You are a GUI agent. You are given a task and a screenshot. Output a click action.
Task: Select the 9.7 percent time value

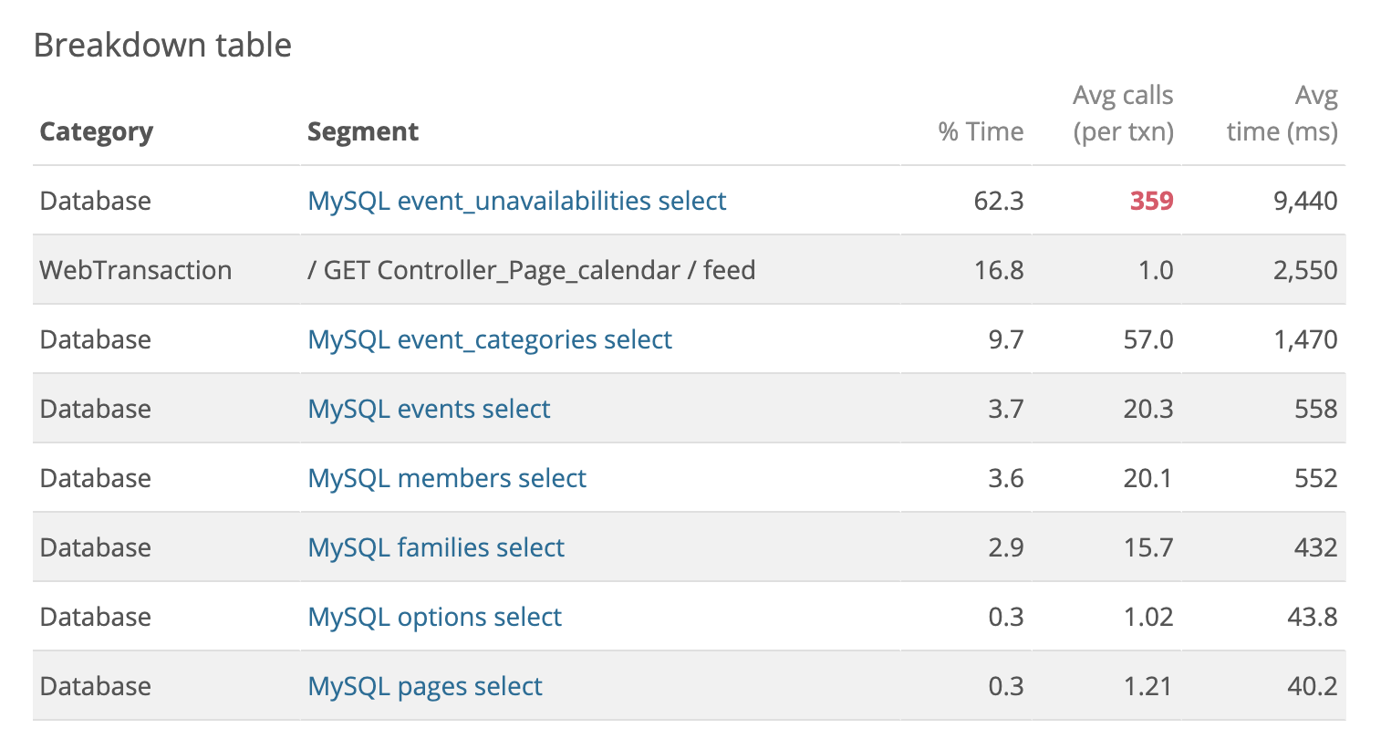pos(1006,339)
